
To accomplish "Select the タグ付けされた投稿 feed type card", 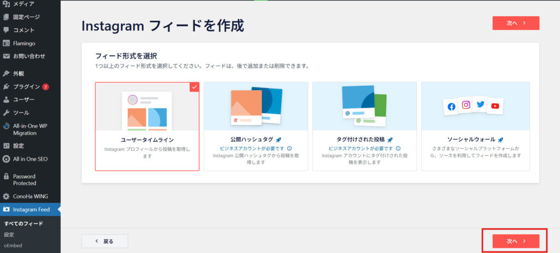I will pos(365,126).
